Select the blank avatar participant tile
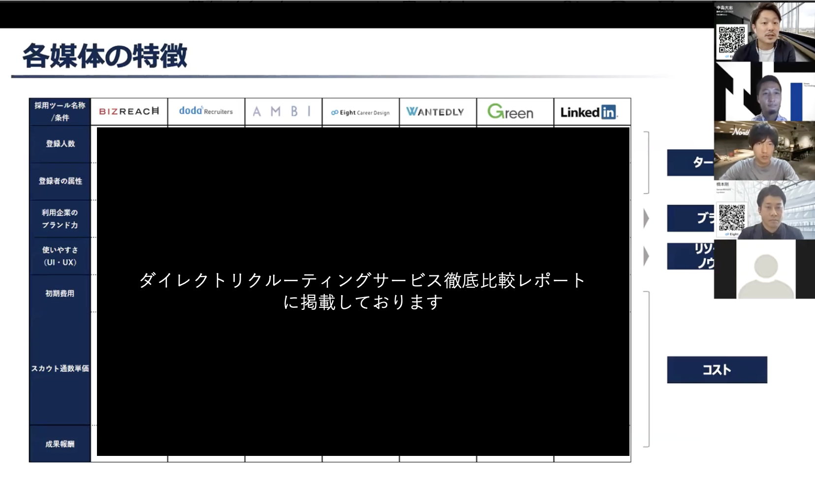Viewport: 815px width, 480px height. coord(764,269)
